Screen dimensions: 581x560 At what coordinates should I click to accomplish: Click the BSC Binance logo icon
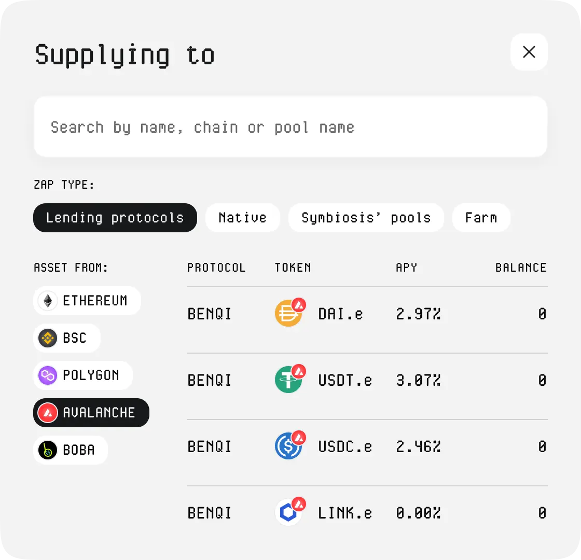tap(48, 338)
